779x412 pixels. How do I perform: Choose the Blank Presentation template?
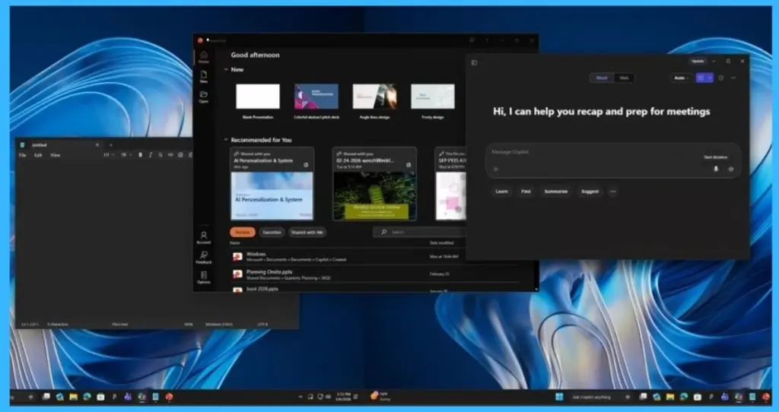258,102
